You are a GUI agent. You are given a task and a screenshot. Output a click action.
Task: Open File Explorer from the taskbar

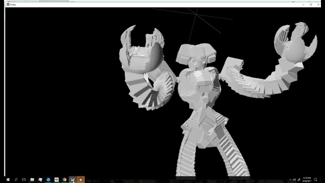coord(32,179)
